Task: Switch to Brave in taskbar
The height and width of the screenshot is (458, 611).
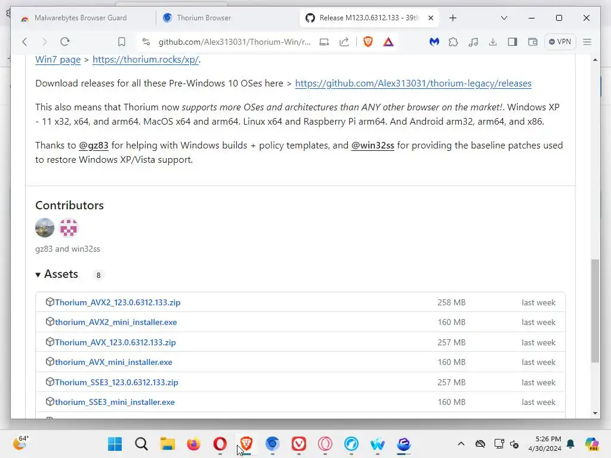Action: tap(246, 444)
